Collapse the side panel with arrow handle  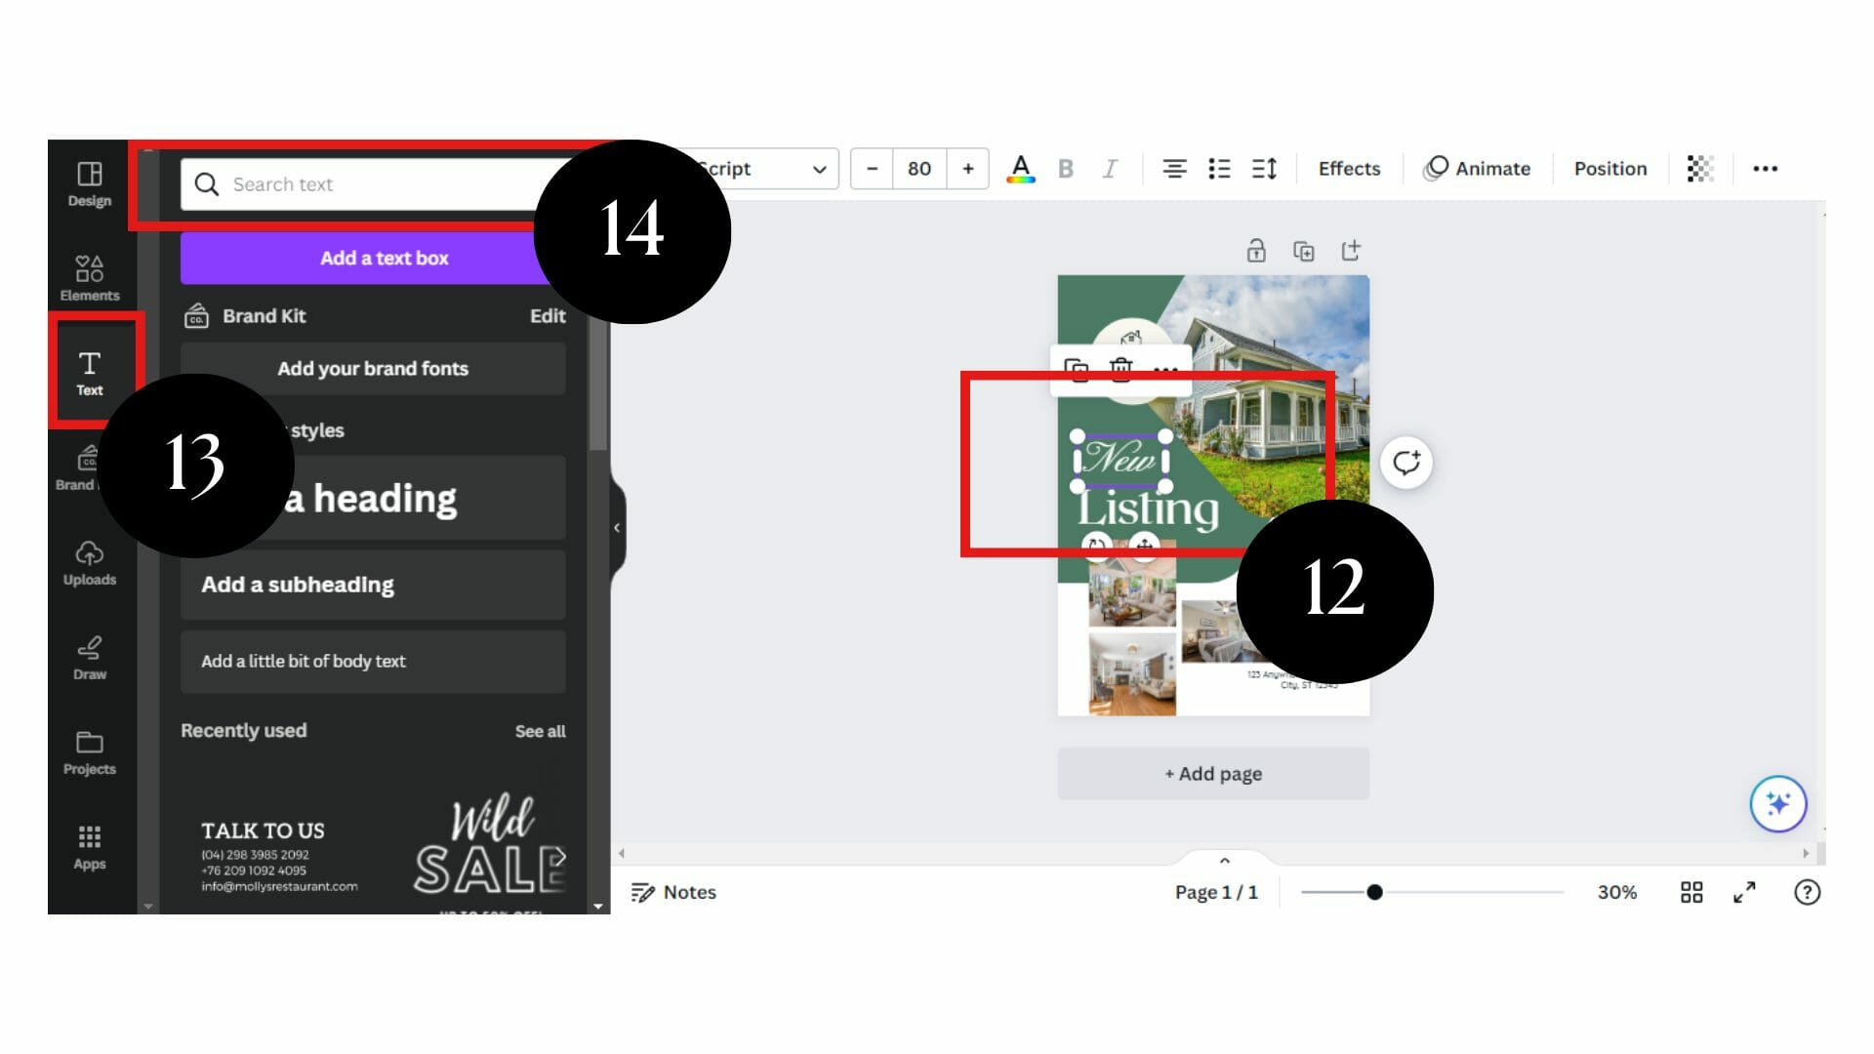[x=617, y=528]
